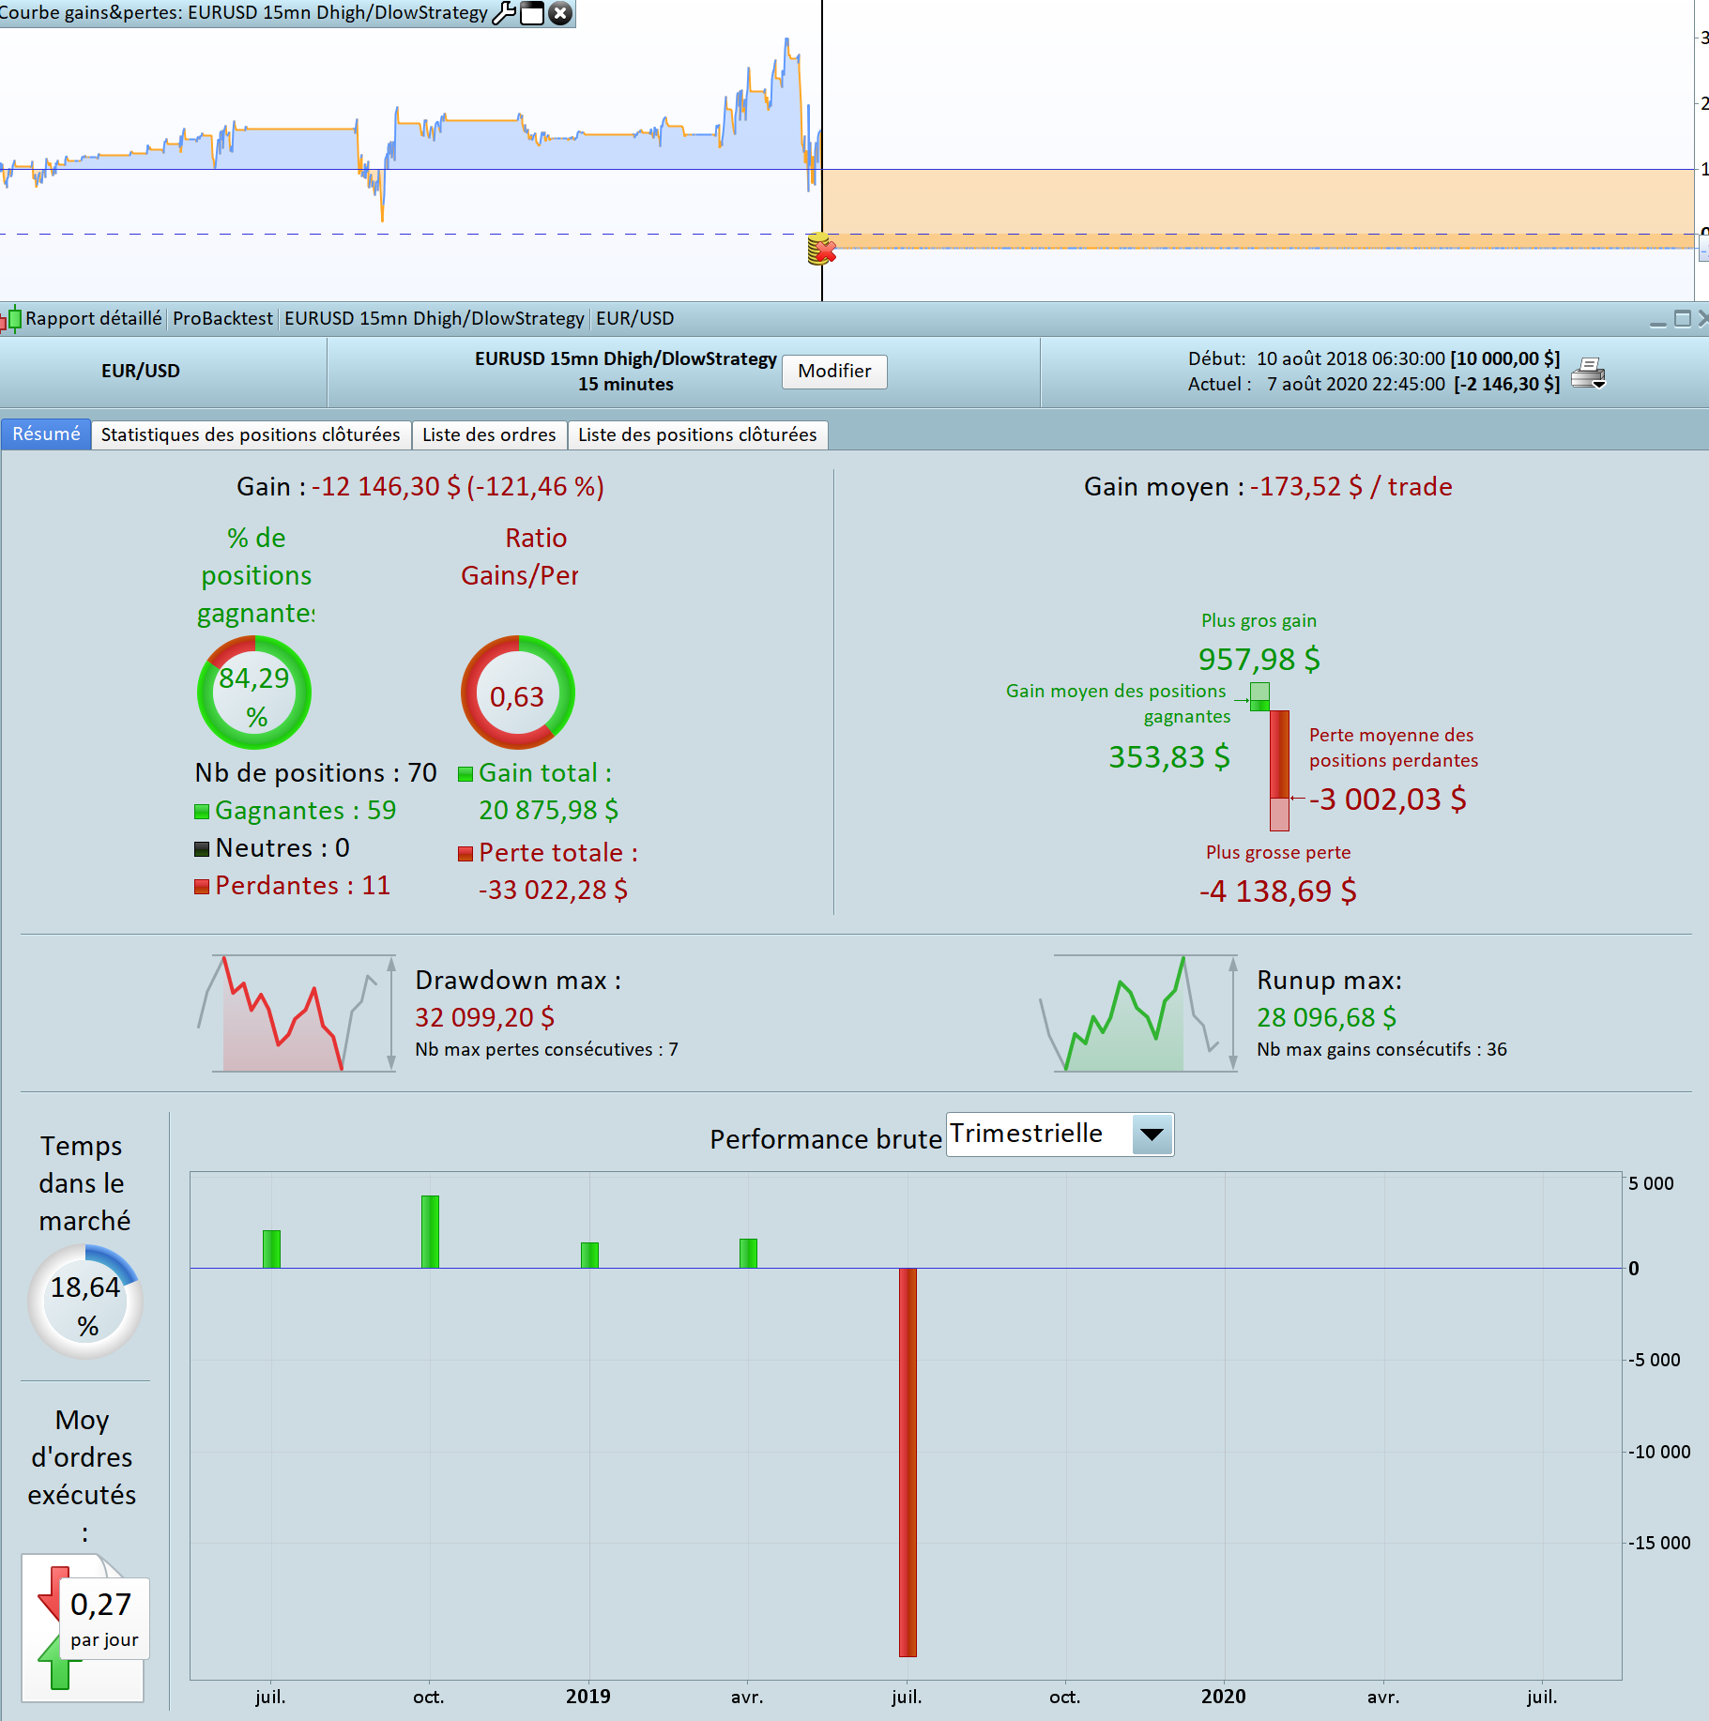Screen dimensions: 1709x1721
Task: Click the average winning gain 353,83 $
Action: pos(1169,756)
